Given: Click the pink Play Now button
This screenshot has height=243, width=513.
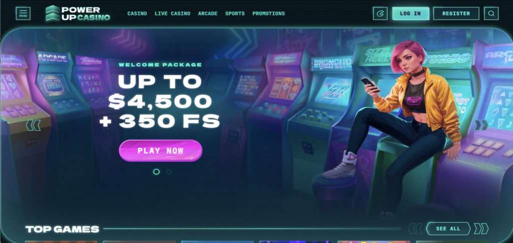Looking at the screenshot, I should (x=161, y=150).
